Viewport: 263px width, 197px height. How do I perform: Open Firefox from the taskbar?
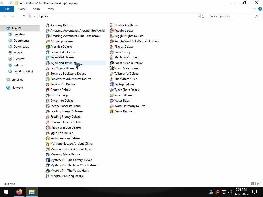(19, 192)
